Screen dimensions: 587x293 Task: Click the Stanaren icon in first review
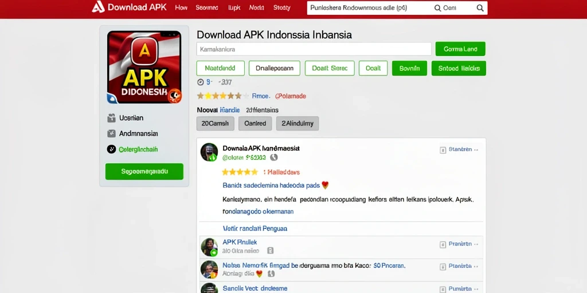(443, 150)
